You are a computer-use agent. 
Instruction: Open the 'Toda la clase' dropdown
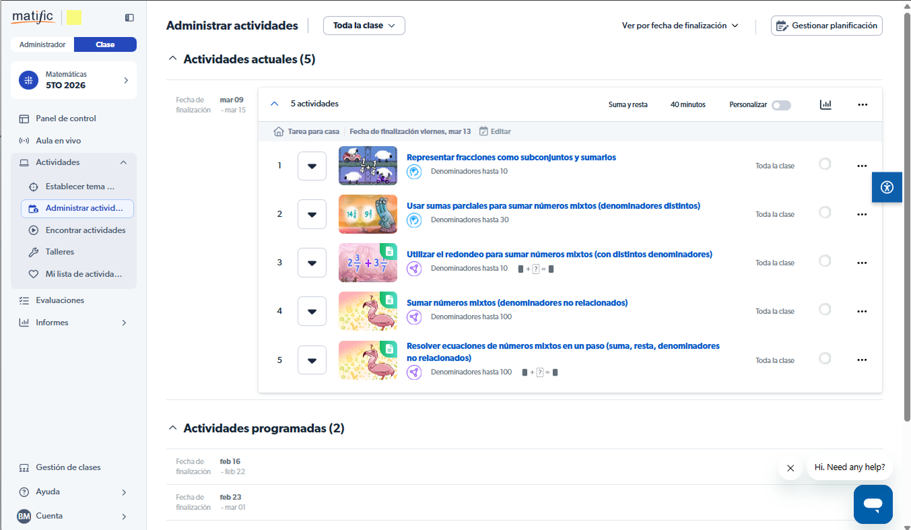pos(364,26)
